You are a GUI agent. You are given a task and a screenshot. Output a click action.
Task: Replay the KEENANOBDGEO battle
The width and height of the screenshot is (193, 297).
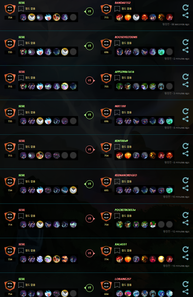click(186, 180)
